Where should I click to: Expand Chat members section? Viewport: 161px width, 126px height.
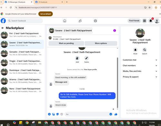point(140,66)
